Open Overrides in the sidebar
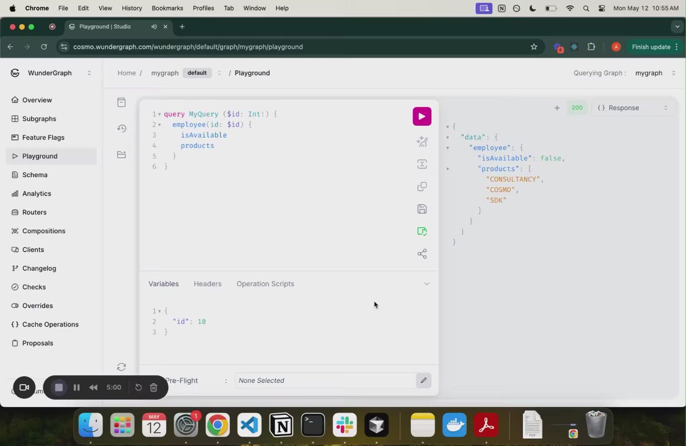Image resolution: width=686 pixels, height=446 pixels. click(51, 305)
